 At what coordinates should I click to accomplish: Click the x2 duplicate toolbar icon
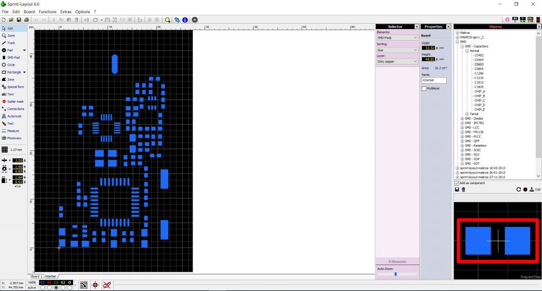click(86, 20)
